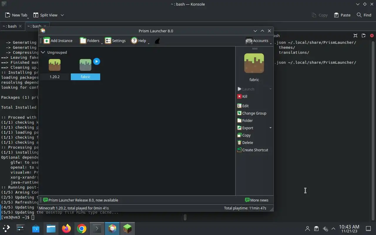
Task: Click Find in Konsole toolbar
Action: (364, 15)
